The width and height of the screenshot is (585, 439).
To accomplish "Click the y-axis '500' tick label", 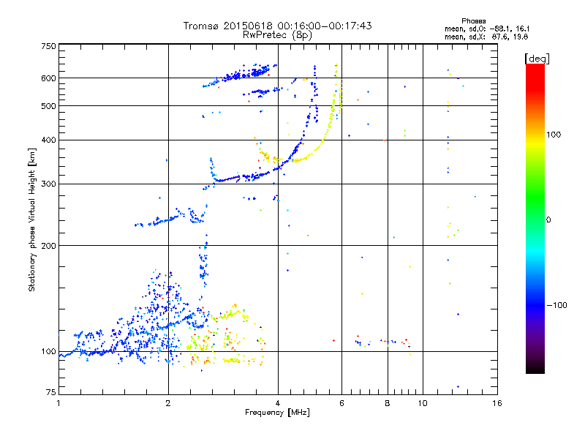I will point(48,106).
